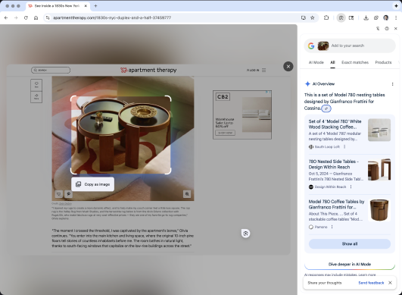This screenshot has height=295, width=402.
Task: Click the Copy as image button
Action: 92,184
